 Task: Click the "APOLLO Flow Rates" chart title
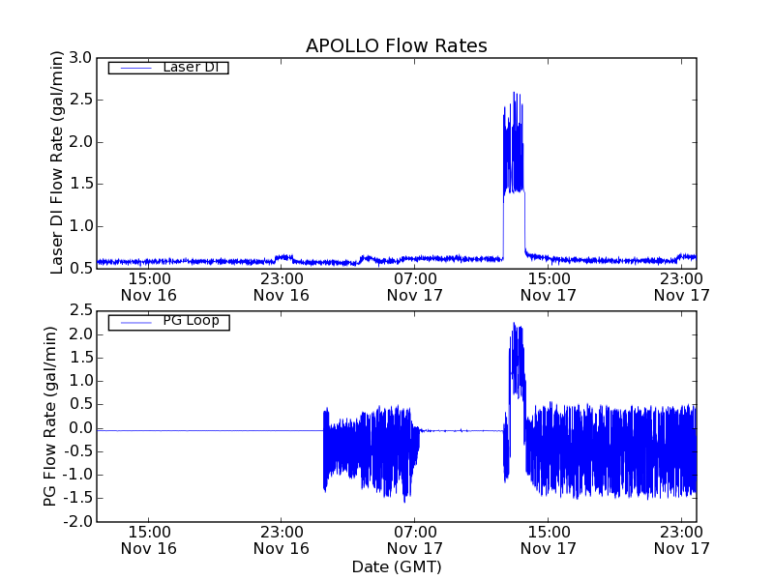[397, 45]
